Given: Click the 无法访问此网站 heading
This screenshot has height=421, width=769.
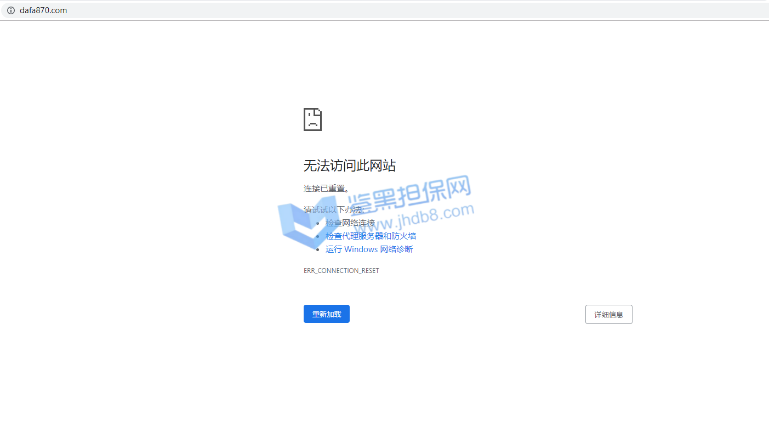Looking at the screenshot, I should point(349,166).
